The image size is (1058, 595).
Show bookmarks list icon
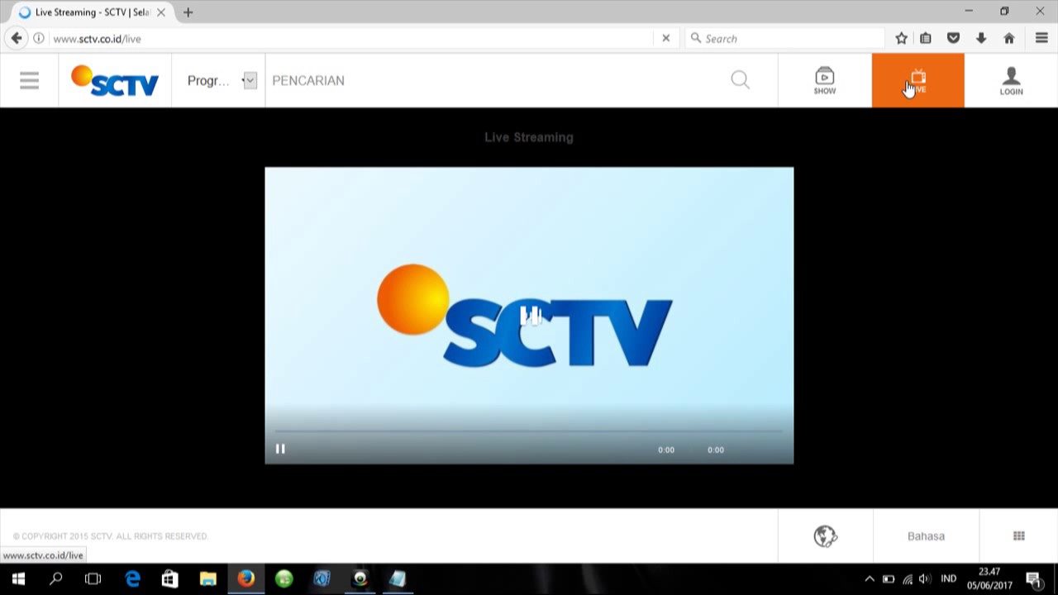926,38
